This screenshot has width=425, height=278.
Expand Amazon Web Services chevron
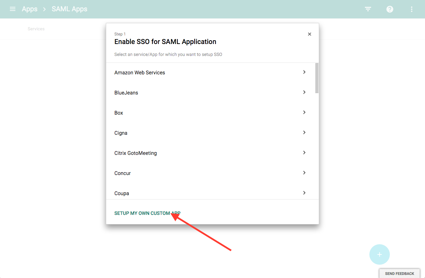(304, 72)
